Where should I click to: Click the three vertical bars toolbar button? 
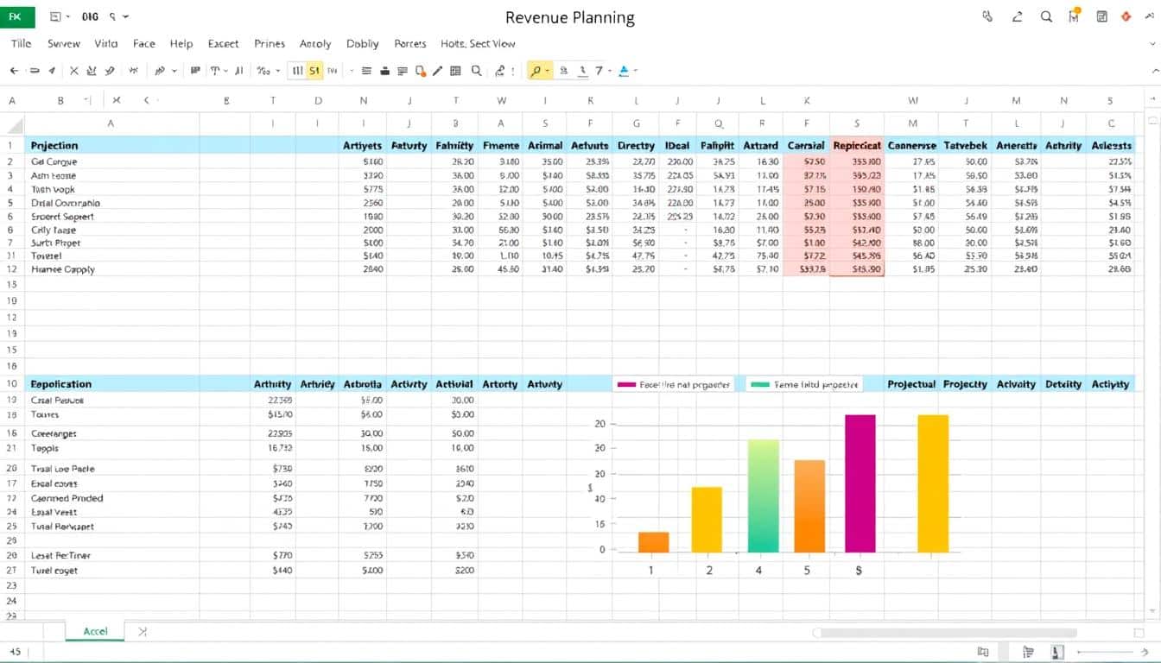tap(297, 71)
